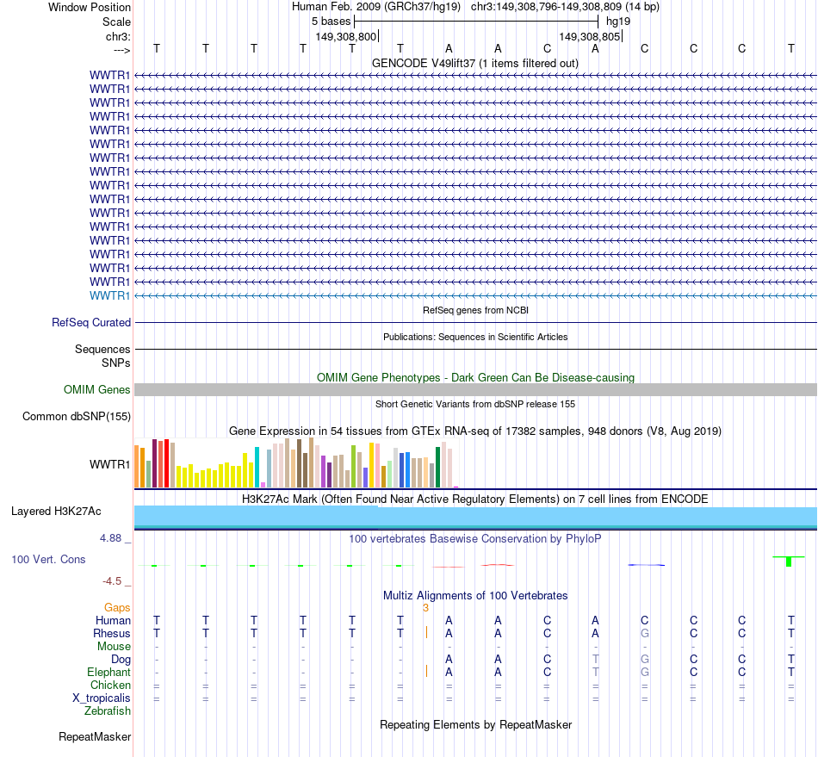Click the 149,308,800 position marker
Screen dimensions: 818x757
(346, 36)
